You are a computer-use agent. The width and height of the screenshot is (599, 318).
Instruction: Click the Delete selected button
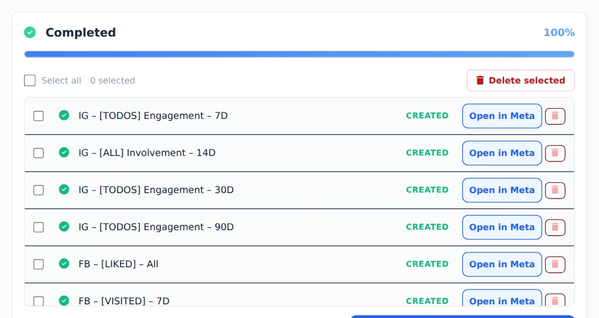pyautogui.click(x=521, y=80)
